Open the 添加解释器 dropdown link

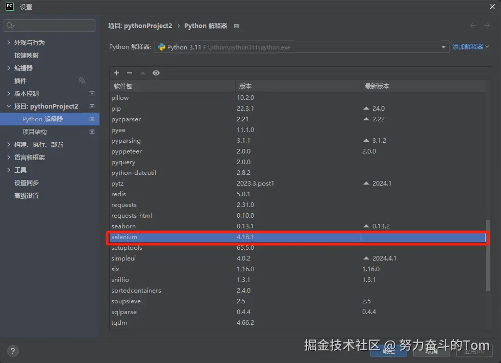tap(471, 47)
